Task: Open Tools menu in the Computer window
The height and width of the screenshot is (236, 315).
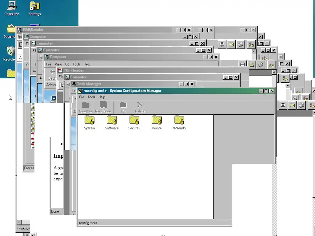Action: pos(77,64)
